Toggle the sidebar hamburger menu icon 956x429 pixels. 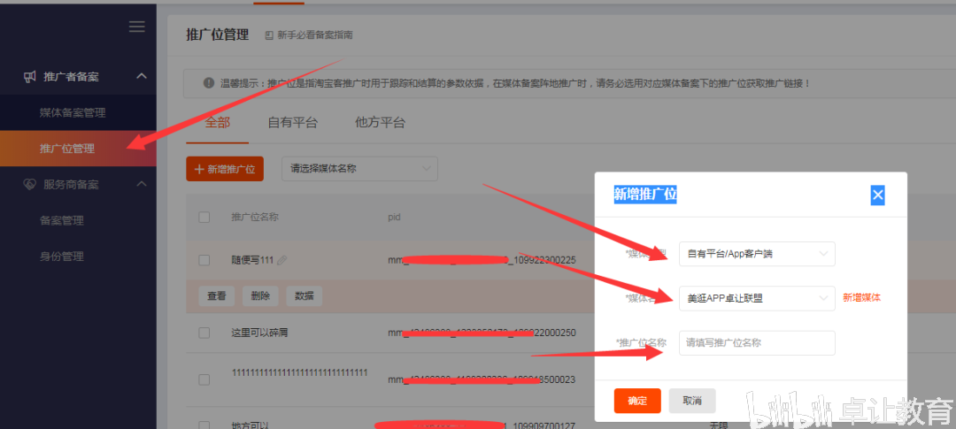coord(137,27)
